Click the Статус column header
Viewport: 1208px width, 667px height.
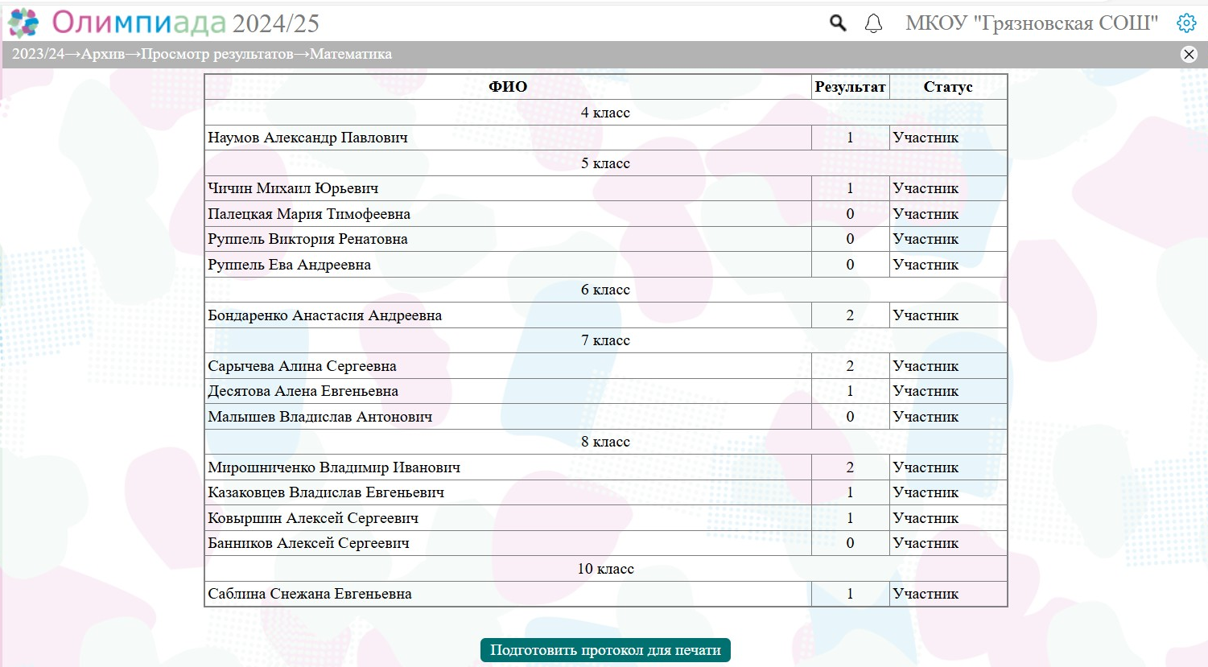(x=948, y=87)
